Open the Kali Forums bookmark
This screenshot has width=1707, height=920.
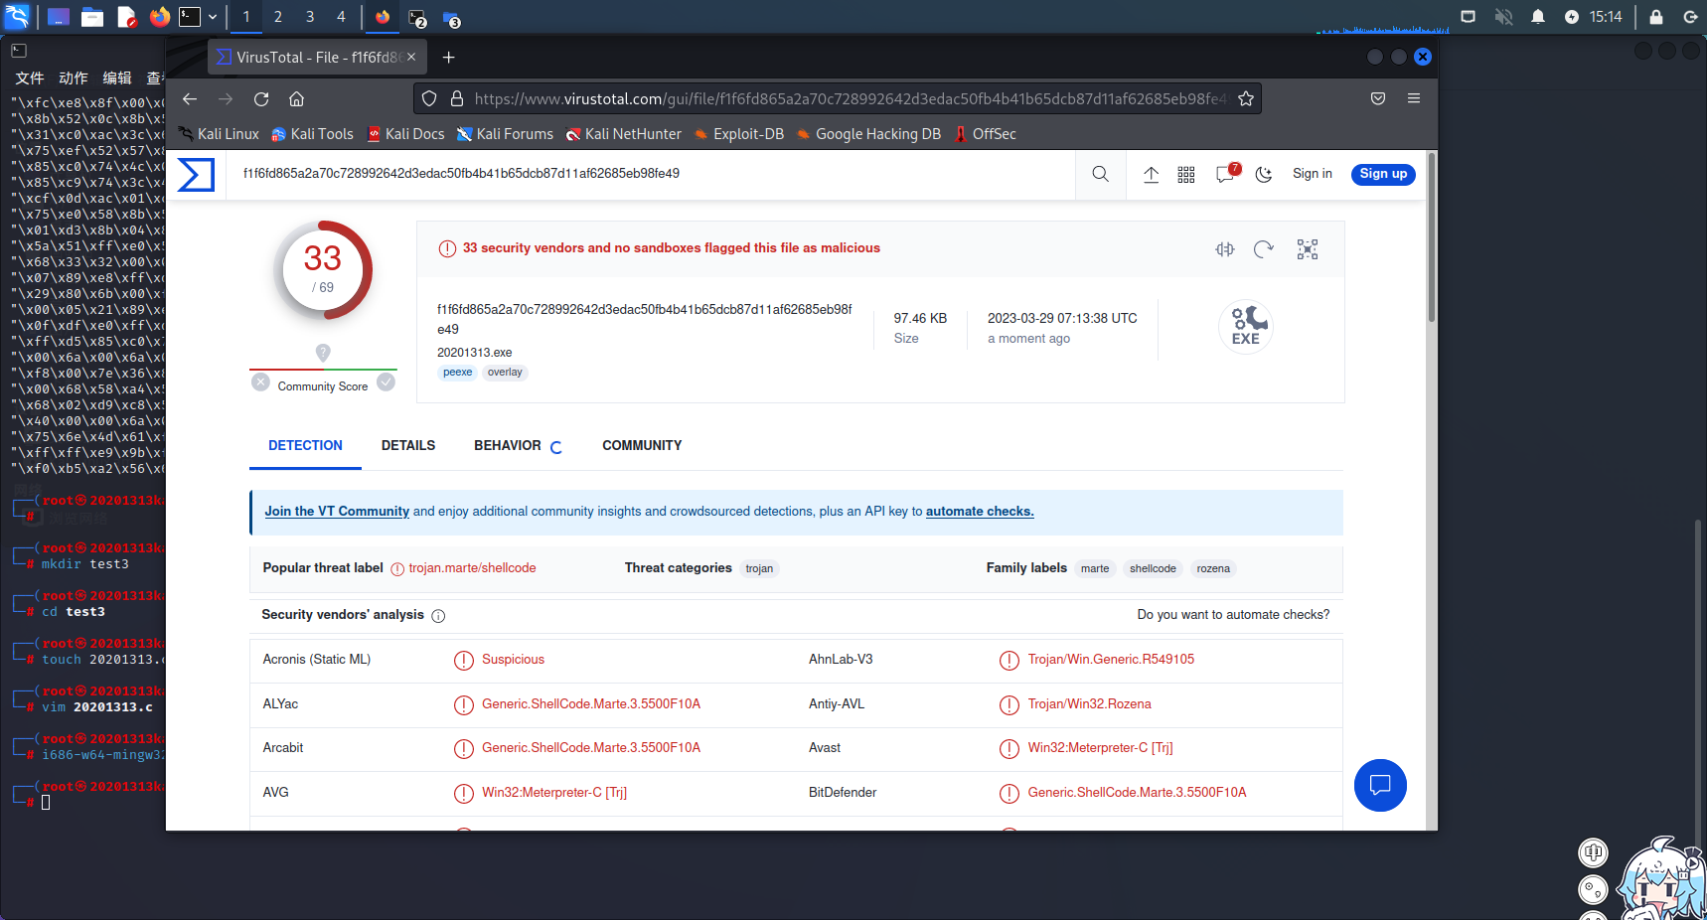505,134
